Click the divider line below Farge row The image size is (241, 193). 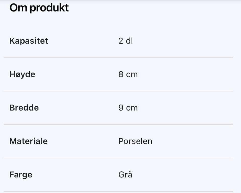(118, 191)
